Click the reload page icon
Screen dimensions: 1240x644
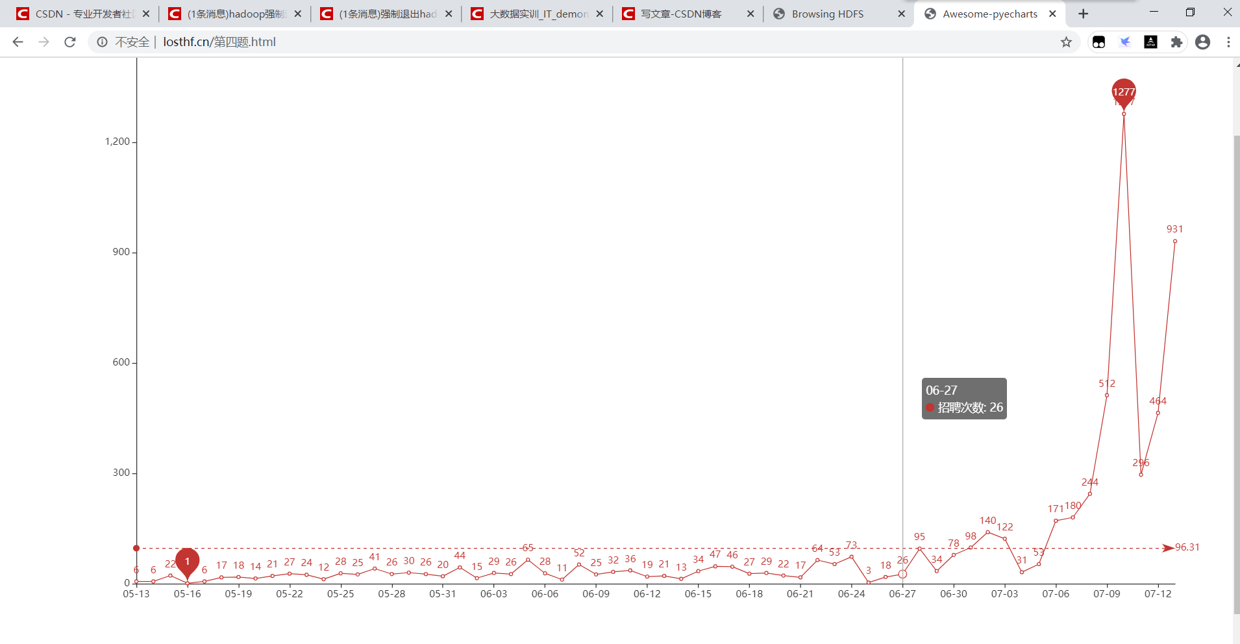pos(69,42)
